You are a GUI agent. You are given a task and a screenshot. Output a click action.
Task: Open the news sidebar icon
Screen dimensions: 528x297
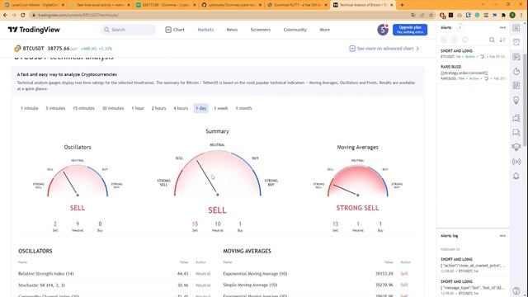516,57
